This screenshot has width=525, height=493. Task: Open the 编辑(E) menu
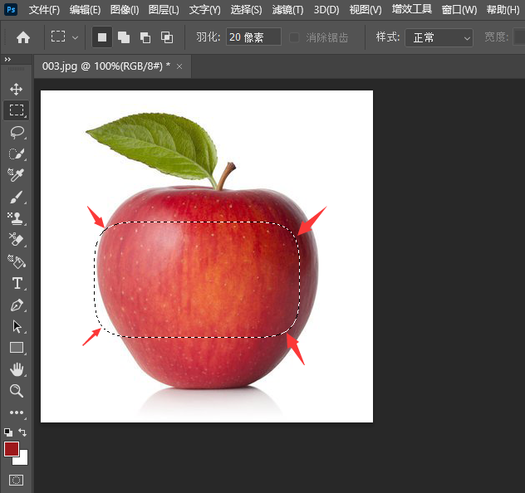coord(85,10)
